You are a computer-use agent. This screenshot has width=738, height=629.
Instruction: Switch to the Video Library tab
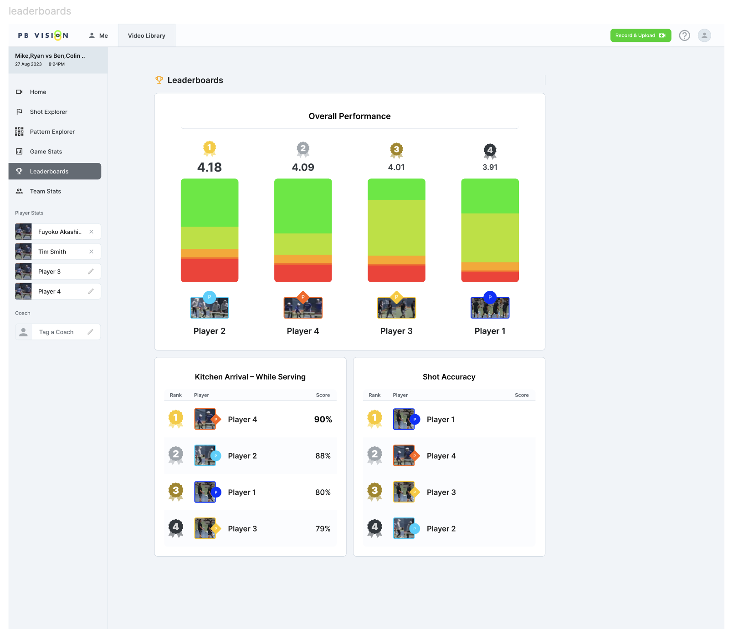pos(147,36)
